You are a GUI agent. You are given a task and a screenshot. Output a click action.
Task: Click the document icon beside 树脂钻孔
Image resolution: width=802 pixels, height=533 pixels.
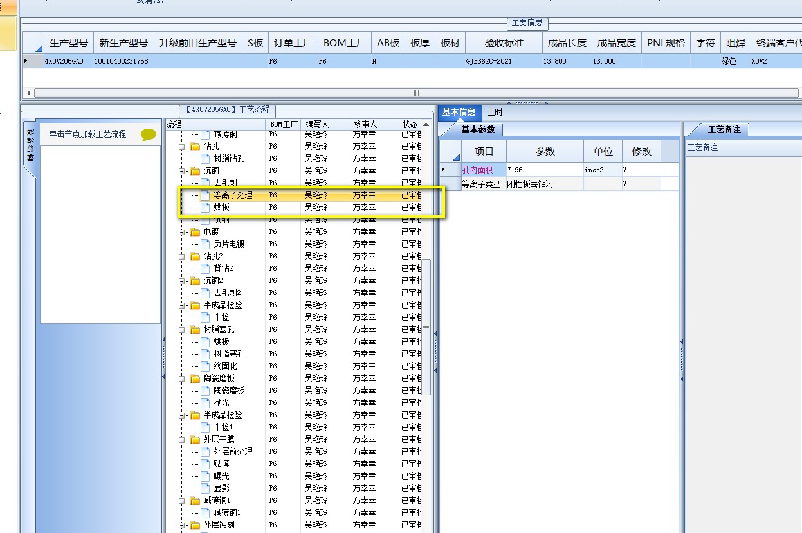pos(205,158)
